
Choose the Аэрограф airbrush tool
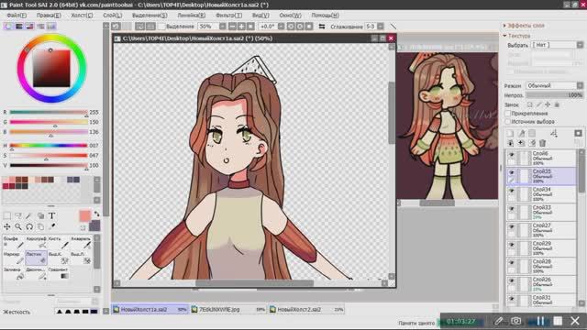(x=37, y=242)
